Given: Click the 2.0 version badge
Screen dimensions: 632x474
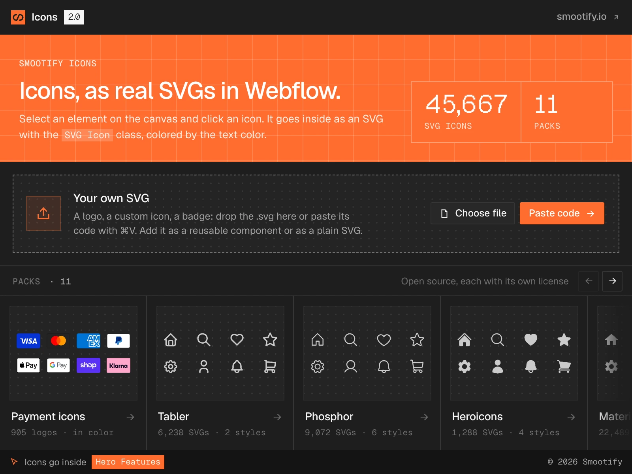Looking at the screenshot, I should [x=74, y=17].
